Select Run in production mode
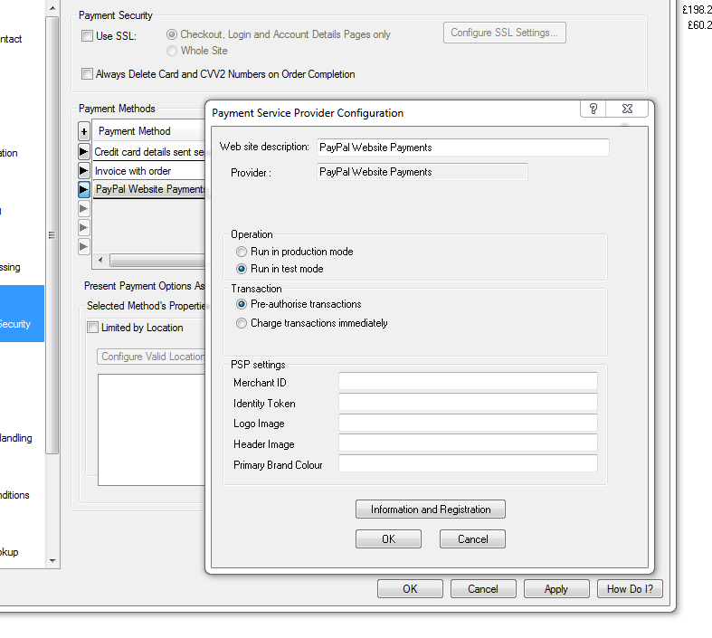712x638 pixels. point(242,252)
